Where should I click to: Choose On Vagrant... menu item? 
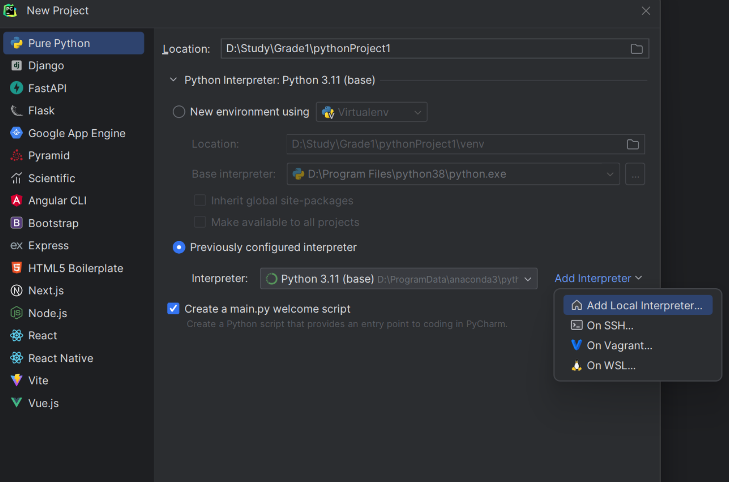[638, 345]
